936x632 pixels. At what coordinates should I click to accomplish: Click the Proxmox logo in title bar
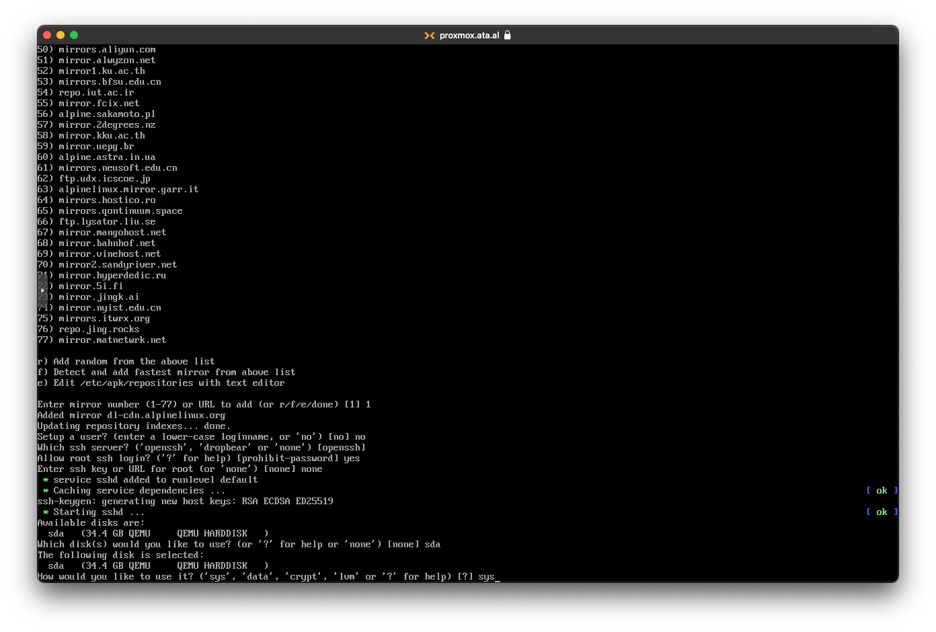coord(429,36)
